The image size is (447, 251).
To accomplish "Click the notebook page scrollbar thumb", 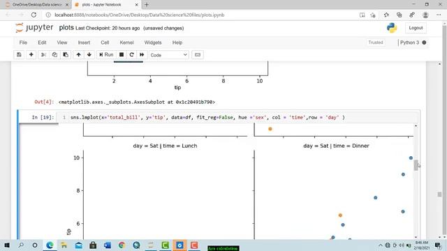I will (439, 195).
